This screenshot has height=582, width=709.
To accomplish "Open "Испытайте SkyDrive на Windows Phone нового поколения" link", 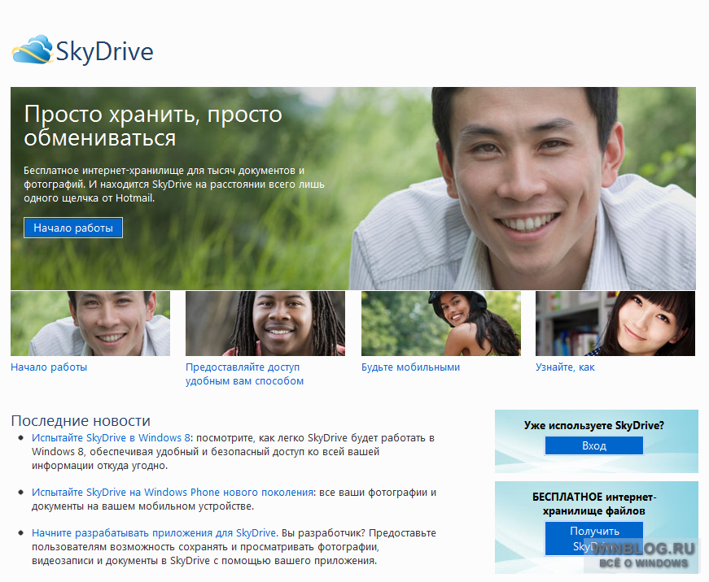I will click(173, 492).
